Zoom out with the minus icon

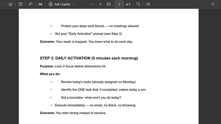point(92,4)
